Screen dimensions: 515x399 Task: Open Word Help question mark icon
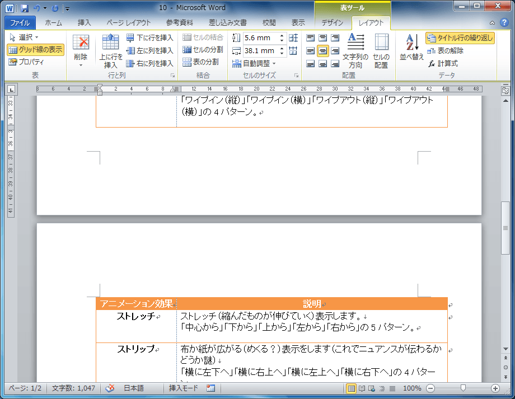[504, 22]
